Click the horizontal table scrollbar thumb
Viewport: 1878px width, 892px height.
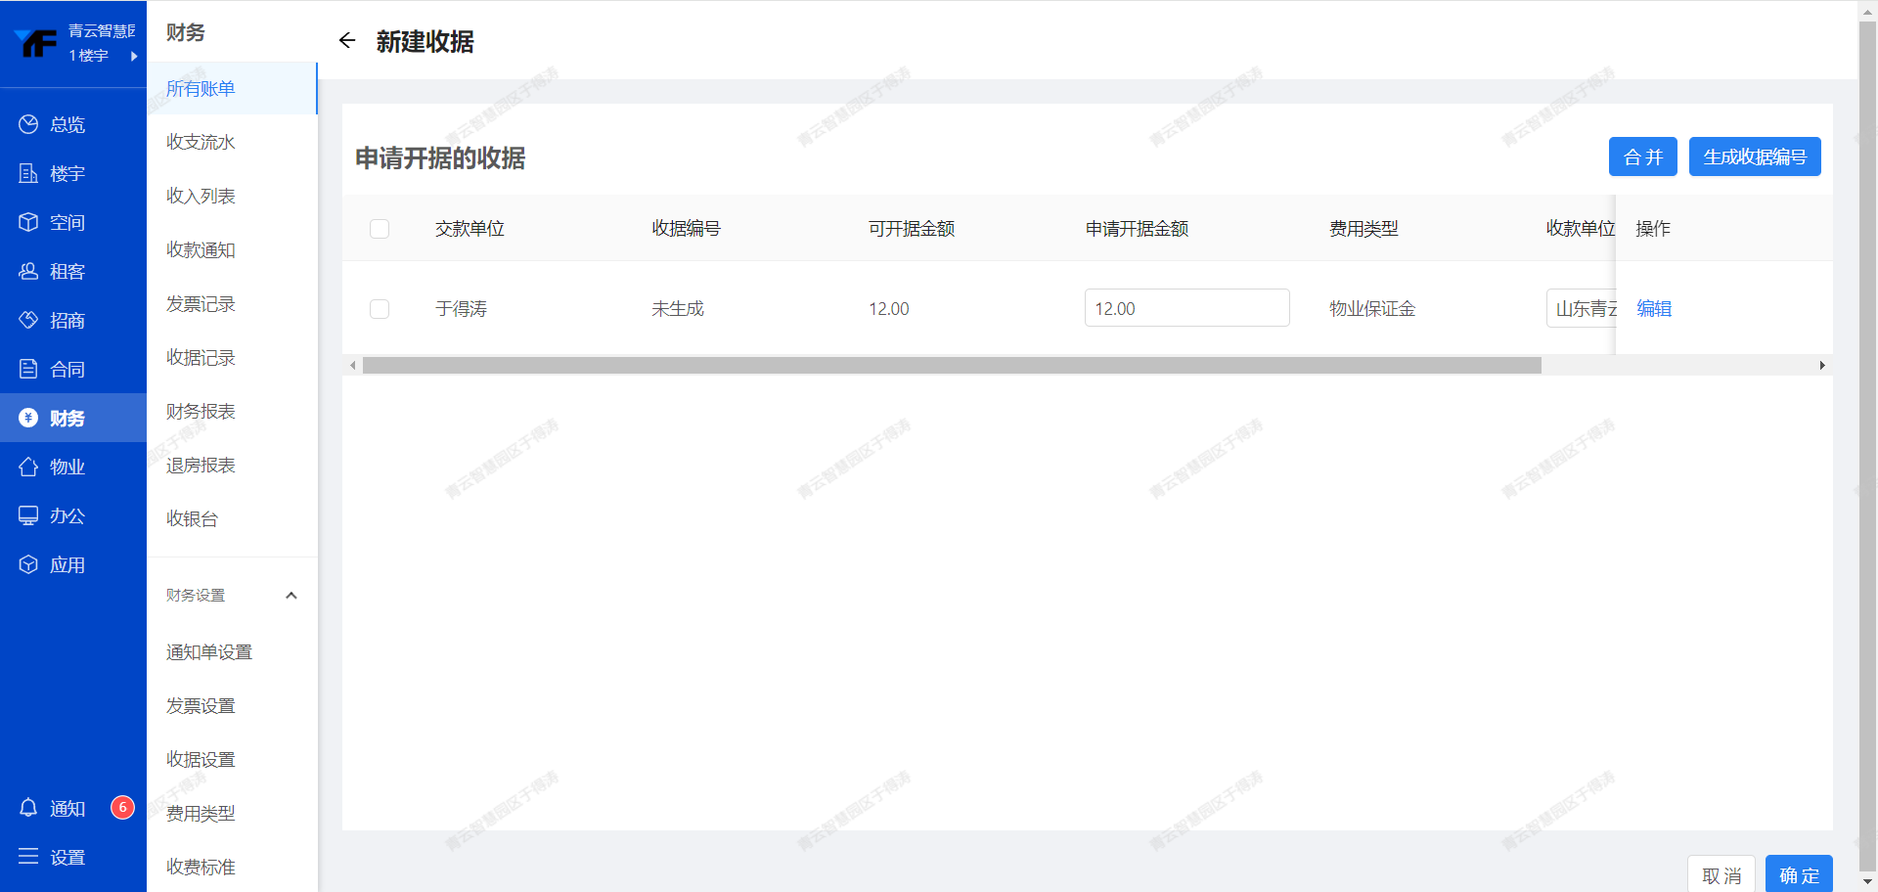click(951, 365)
